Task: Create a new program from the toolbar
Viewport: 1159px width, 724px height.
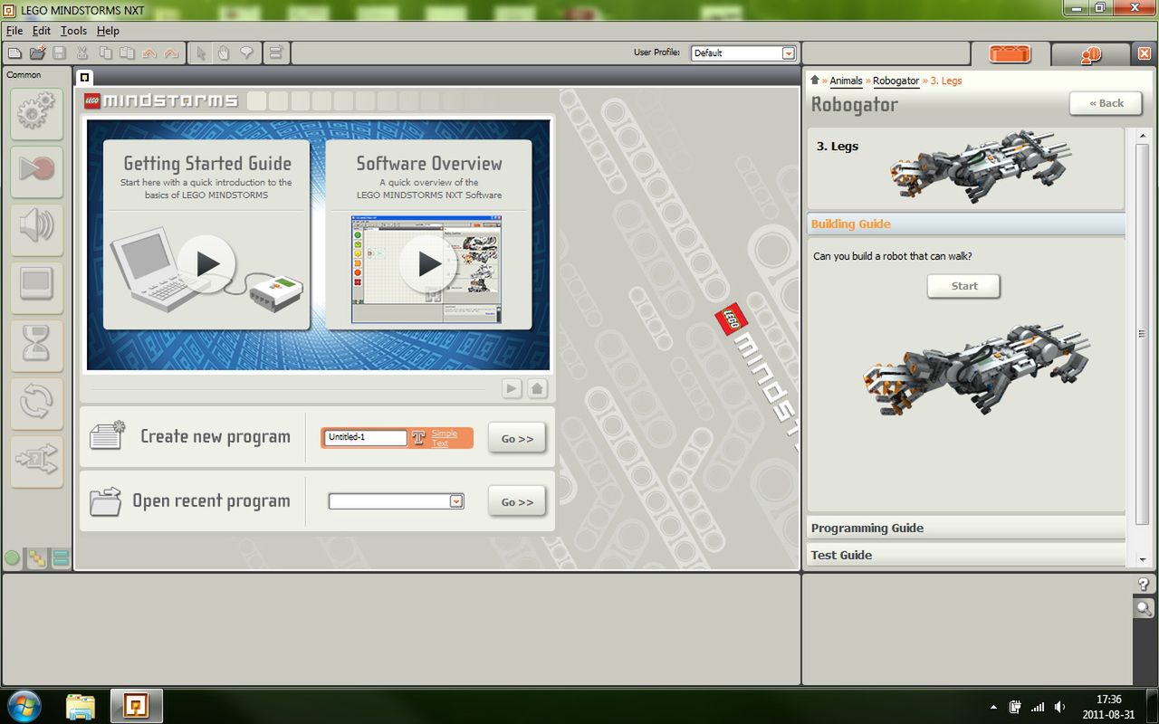Action: (x=14, y=53)
